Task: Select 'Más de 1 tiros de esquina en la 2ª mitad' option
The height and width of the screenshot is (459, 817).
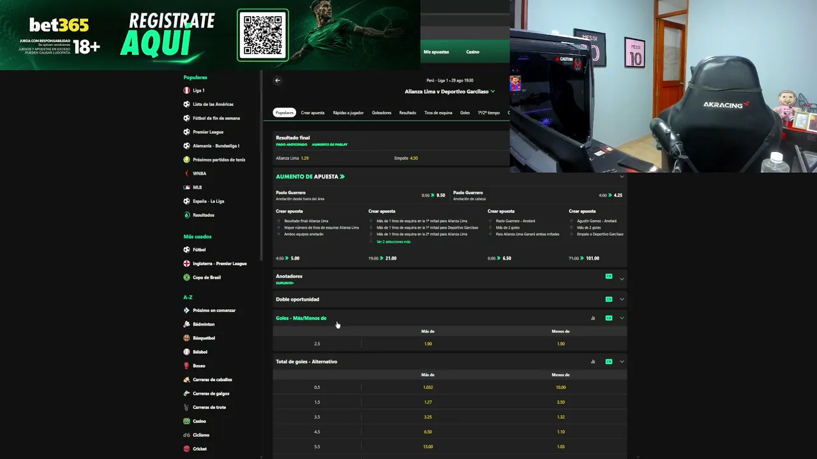Action: pyautogui.click(x=371, y=234)
